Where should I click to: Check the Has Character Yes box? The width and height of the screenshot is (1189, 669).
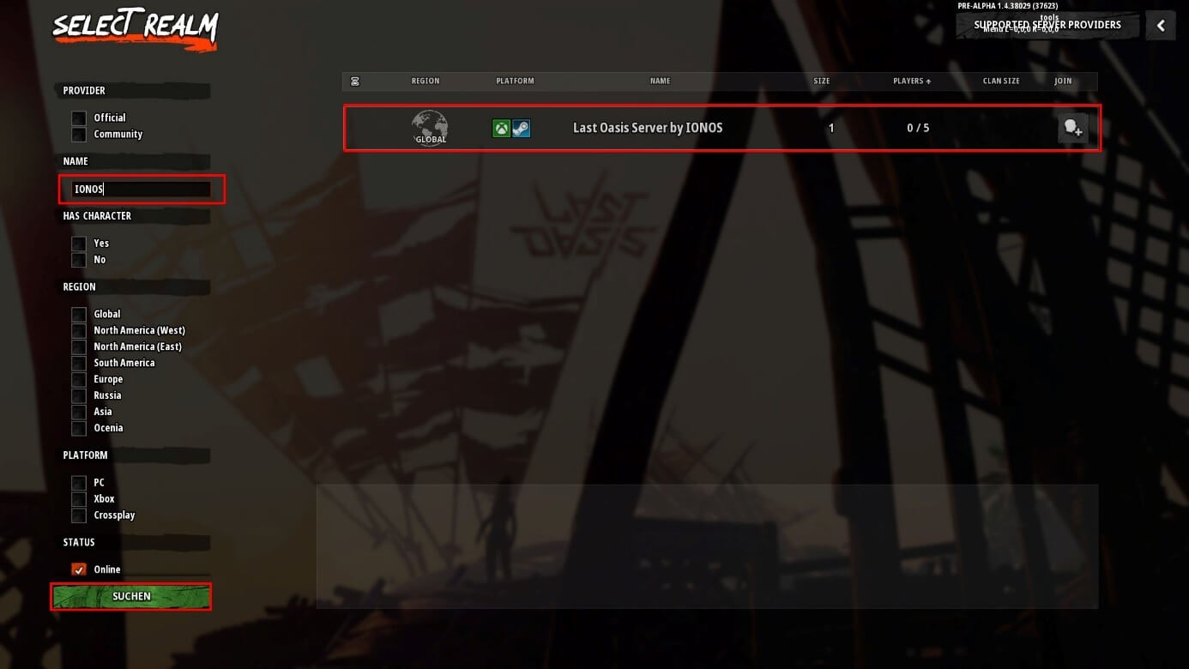click(79, 244)
